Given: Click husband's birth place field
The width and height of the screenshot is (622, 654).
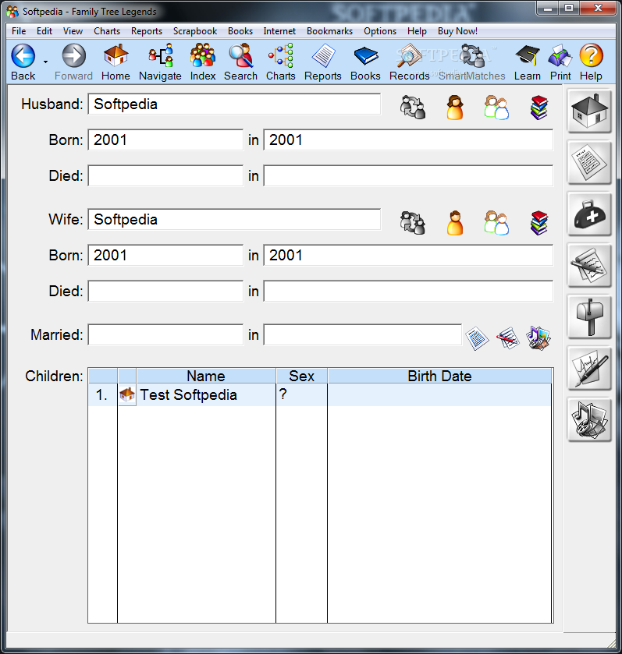Looking at the screenshot, I should coord(408,140).
